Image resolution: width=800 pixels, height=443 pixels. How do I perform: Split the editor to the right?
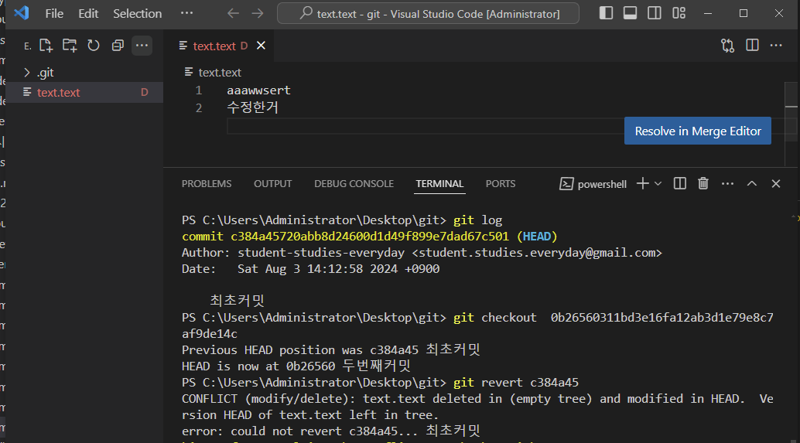click(x=752, y=46)
